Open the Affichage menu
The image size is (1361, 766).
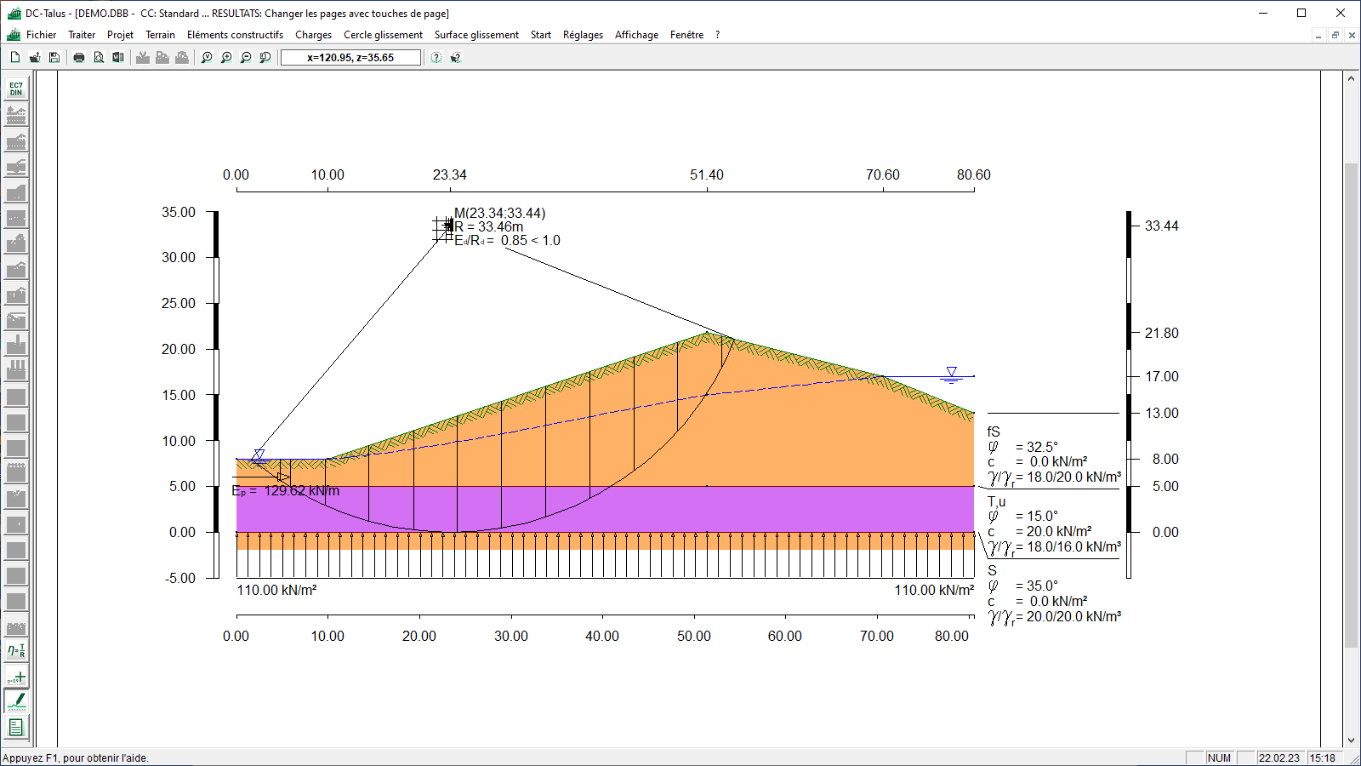click(636, 35)
